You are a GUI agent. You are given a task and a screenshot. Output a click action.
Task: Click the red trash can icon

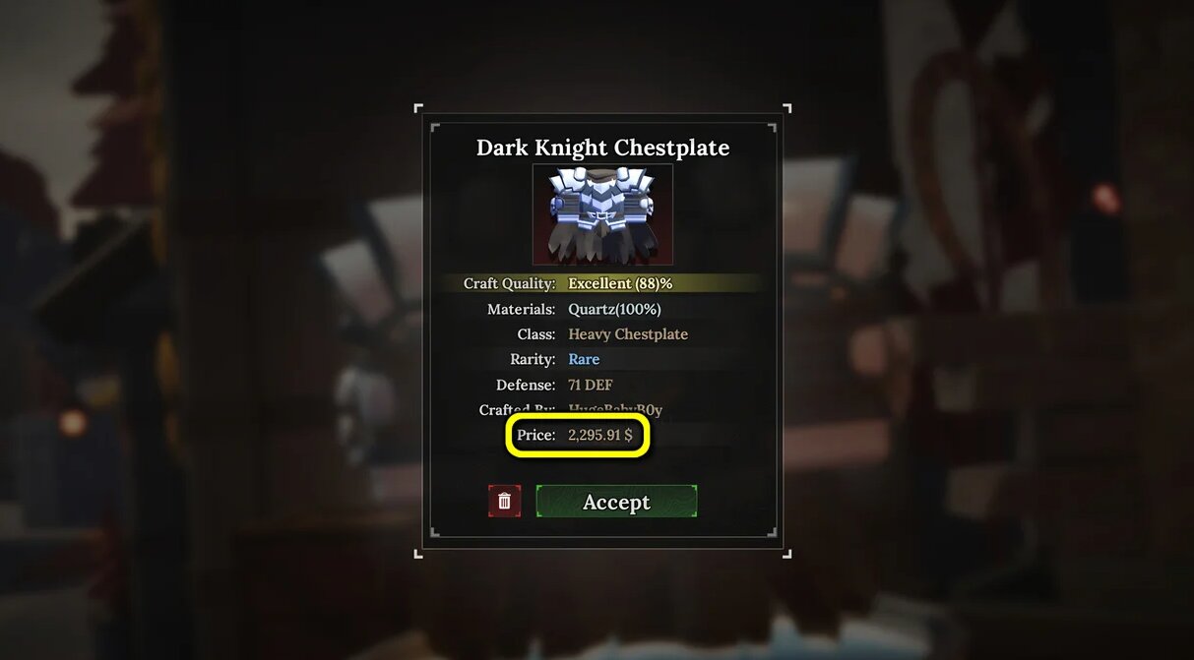(x=504, y=502)
